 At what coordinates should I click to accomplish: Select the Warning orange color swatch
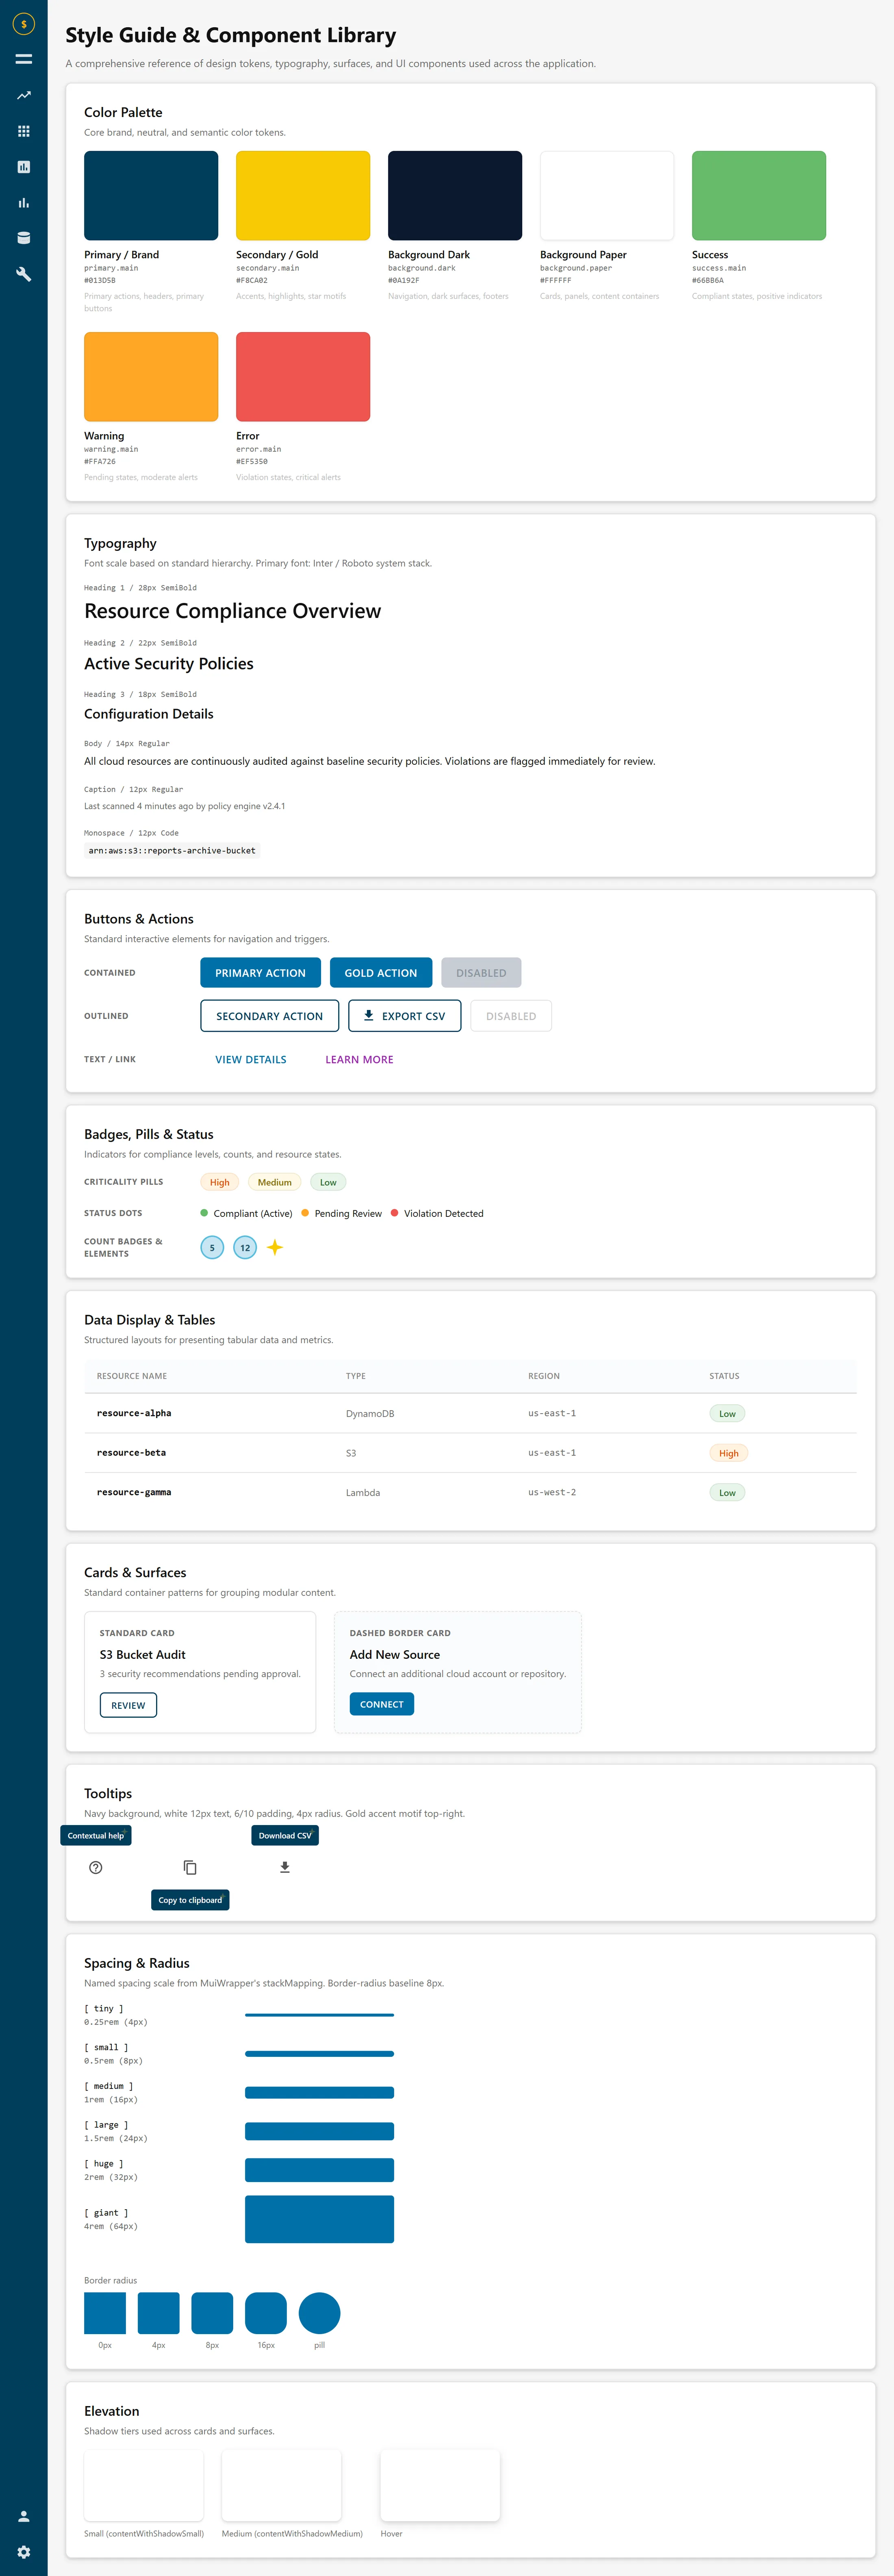coord(151,376)
